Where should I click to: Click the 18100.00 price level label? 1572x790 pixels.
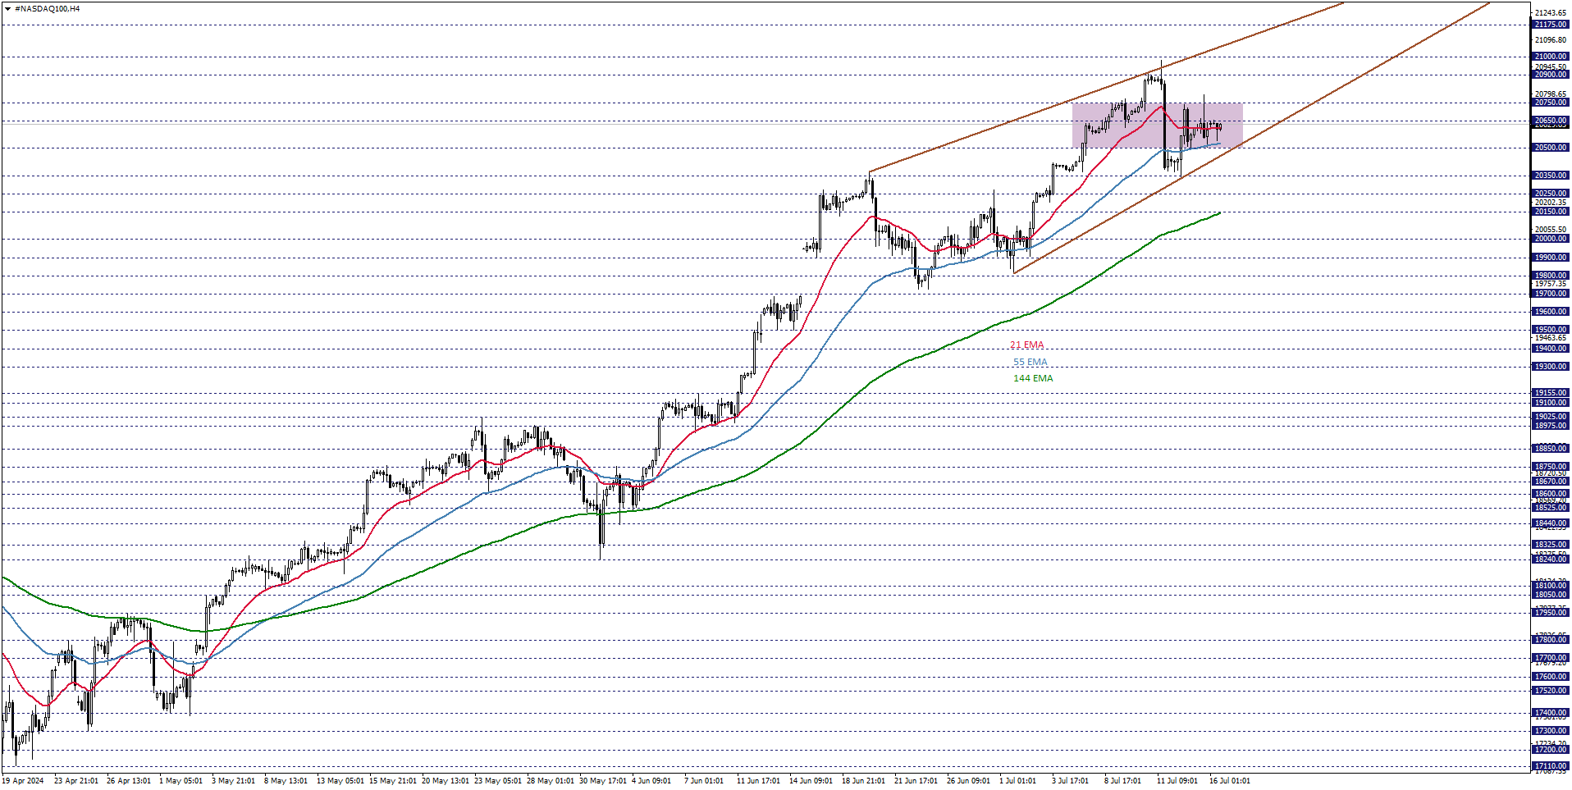[1551, 586]
